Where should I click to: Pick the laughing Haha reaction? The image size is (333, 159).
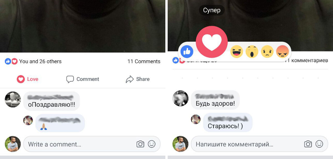click(237, 51)
